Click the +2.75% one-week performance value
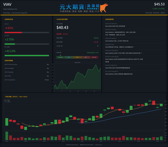The height and width of the screenshot is (147, 168). pyautogui.click(x=9, y=40)
